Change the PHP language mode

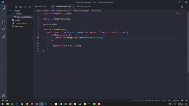170,100
